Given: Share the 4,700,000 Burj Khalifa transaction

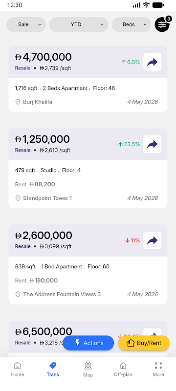Looking at the screenshot, I should 152,62.
